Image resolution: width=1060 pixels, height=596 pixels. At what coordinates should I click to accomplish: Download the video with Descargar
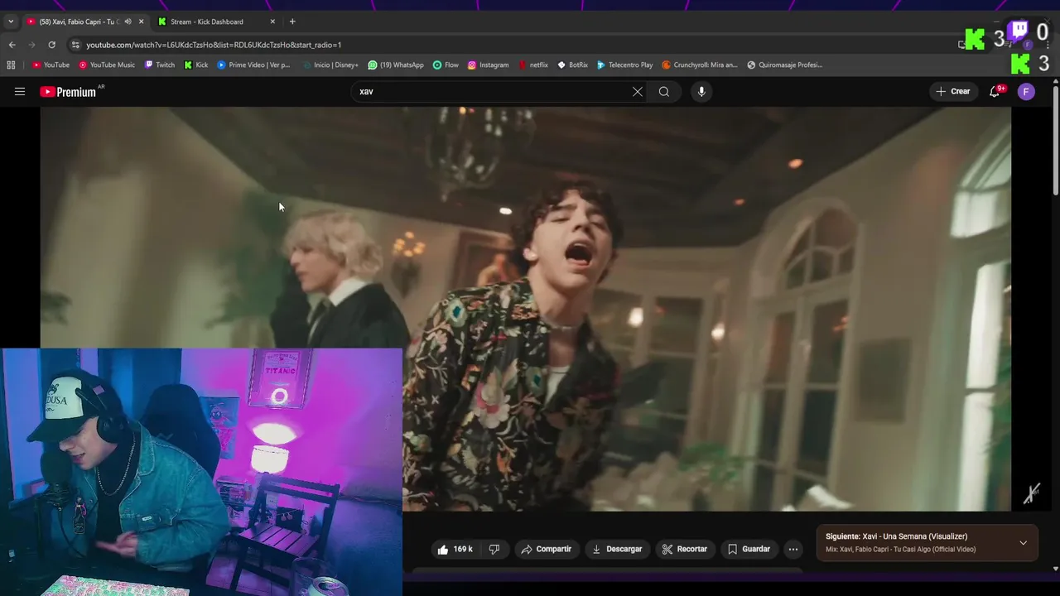(617, 549)
